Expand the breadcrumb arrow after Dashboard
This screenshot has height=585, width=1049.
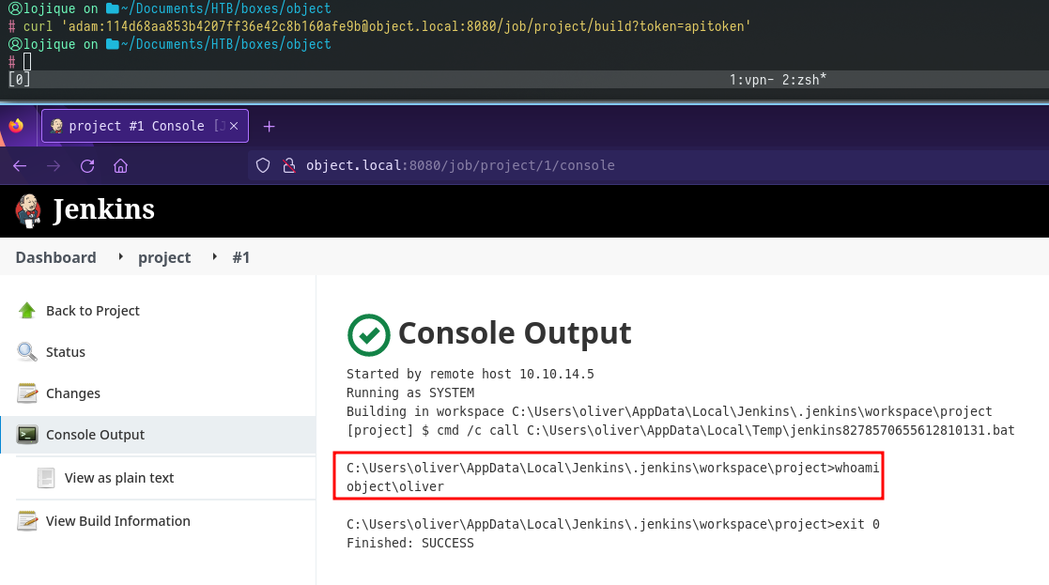pyautogui.click(x=120, y=257)
